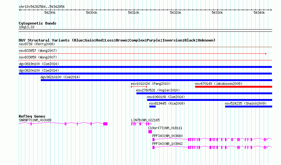Viewport: 281px width, 165px height.
Task: Open dgv3619n100 (Coe2014) variant label
Action: 39,64
